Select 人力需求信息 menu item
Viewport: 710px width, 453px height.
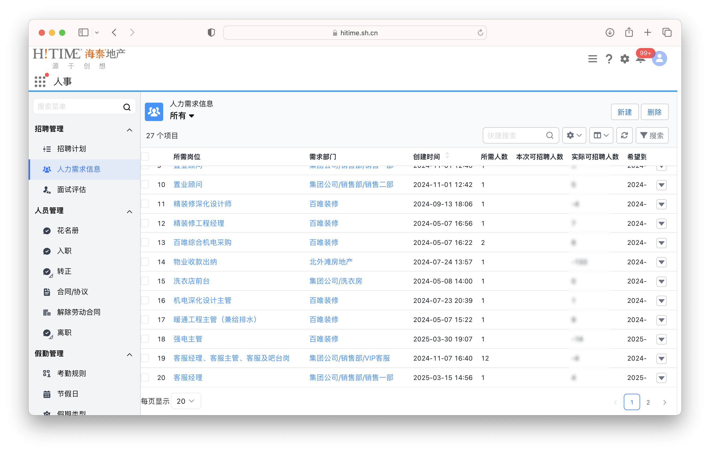[84, 169]
